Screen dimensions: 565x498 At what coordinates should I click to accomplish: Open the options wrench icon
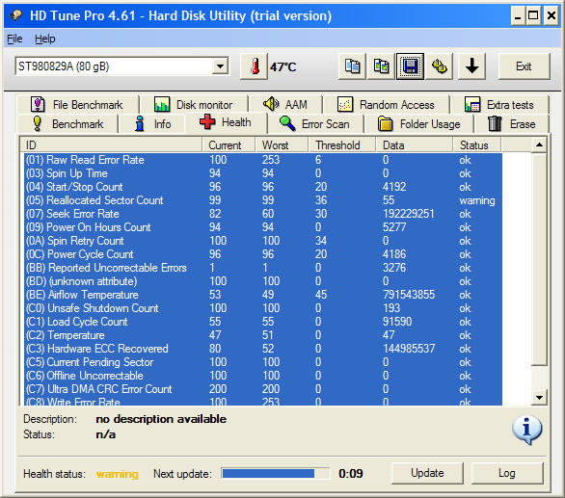point(440,66)
